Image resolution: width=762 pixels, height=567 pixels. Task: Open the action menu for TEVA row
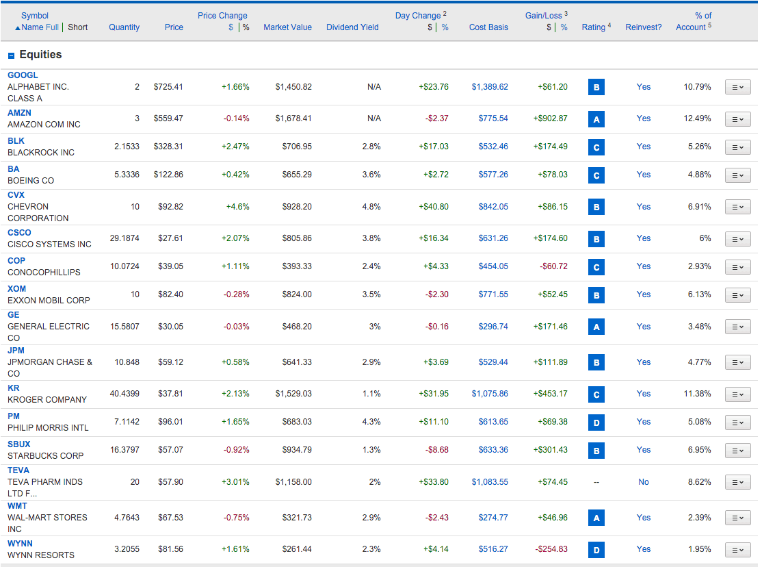click(737, 482)
